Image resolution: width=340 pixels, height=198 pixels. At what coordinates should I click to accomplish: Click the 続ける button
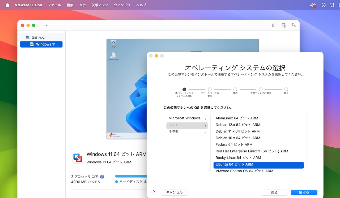tap(304, 192)
